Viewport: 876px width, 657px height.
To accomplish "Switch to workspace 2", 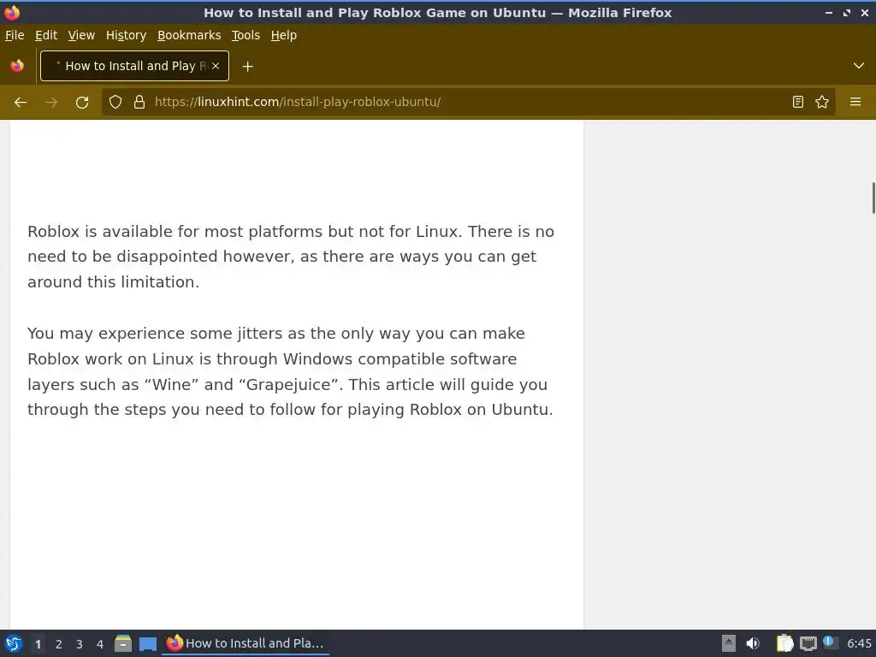I will 59,643.
